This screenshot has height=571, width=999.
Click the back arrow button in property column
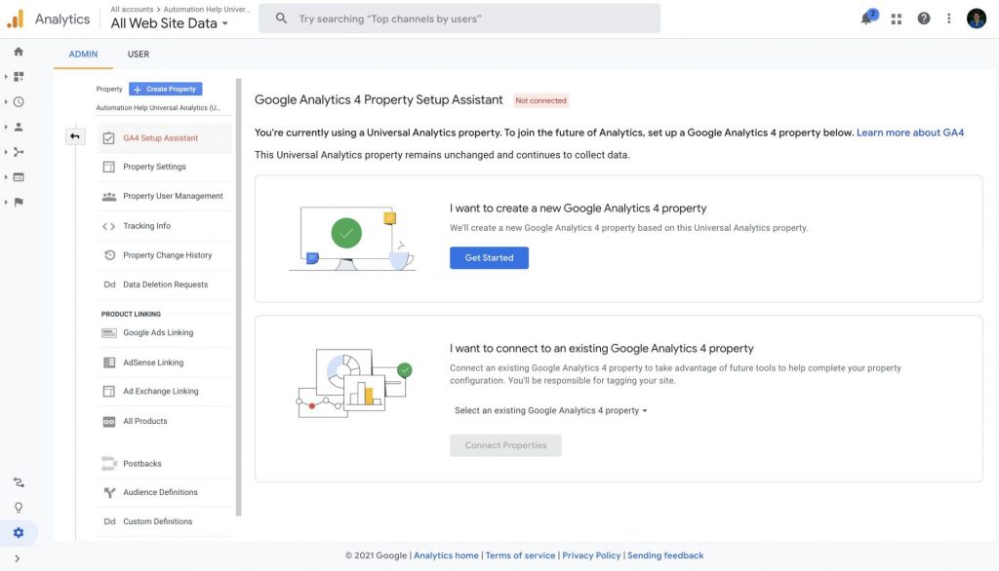click(x=75, y=136)
